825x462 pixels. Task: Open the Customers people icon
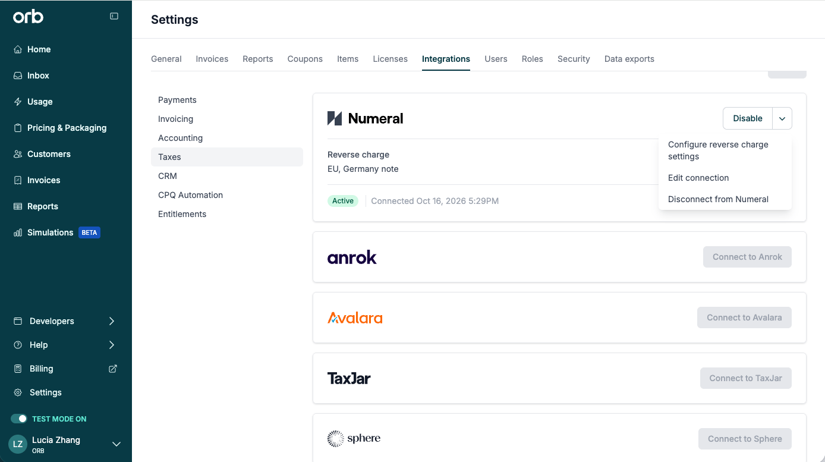[18, 154]
